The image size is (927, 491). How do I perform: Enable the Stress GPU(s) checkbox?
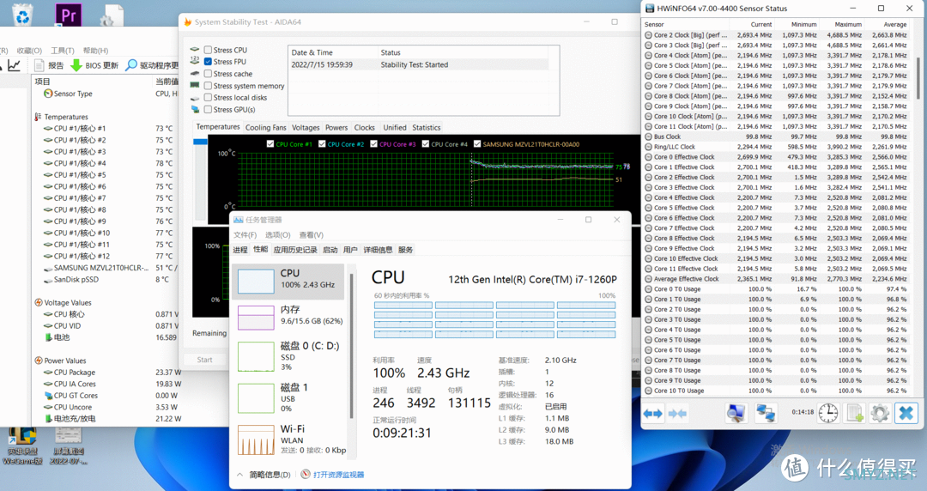tap(208, 109)
